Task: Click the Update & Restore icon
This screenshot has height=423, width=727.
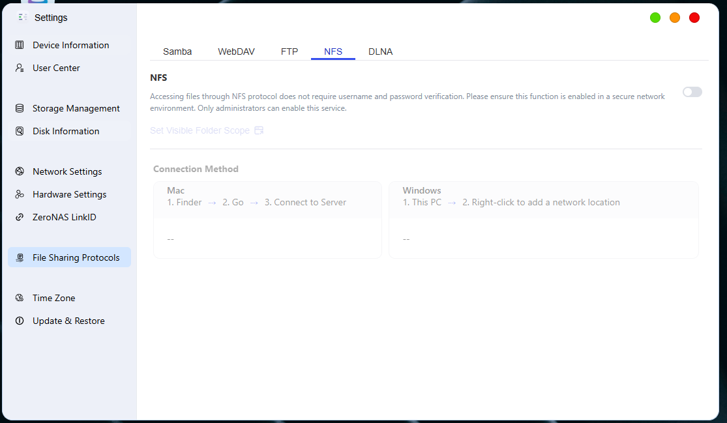Action: point(20,321)
